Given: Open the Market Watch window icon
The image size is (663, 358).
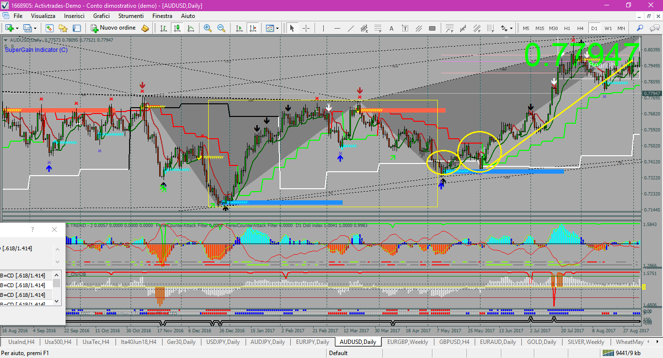Looking at the screenshot, I should point(50,28).
